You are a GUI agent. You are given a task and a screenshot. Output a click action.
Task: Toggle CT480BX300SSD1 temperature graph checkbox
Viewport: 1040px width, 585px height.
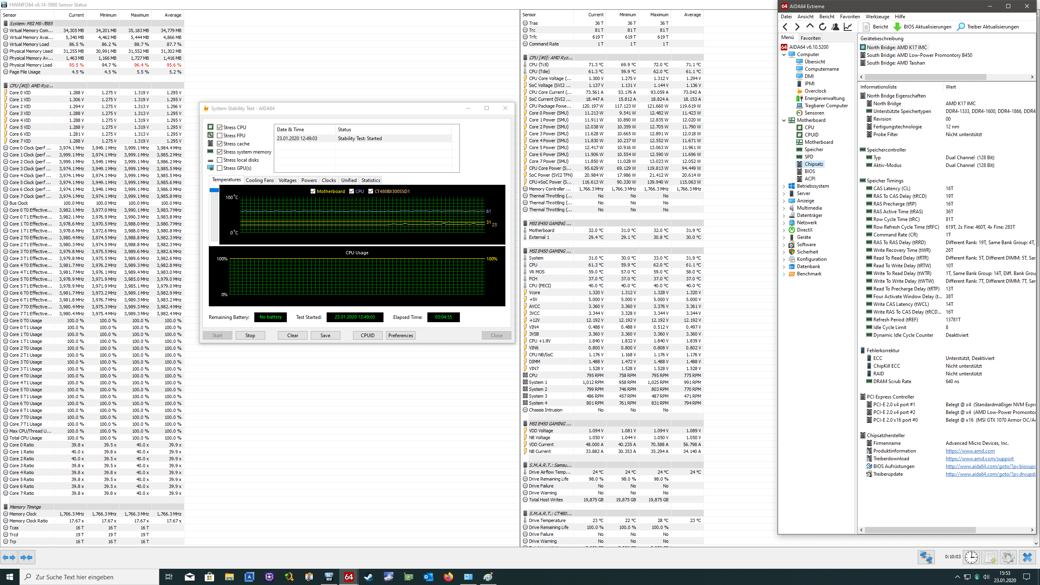[370, 191]
